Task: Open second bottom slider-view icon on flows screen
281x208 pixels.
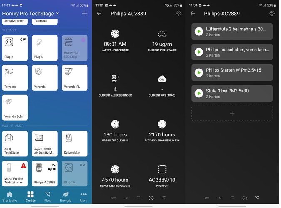Action: [220, 198]
